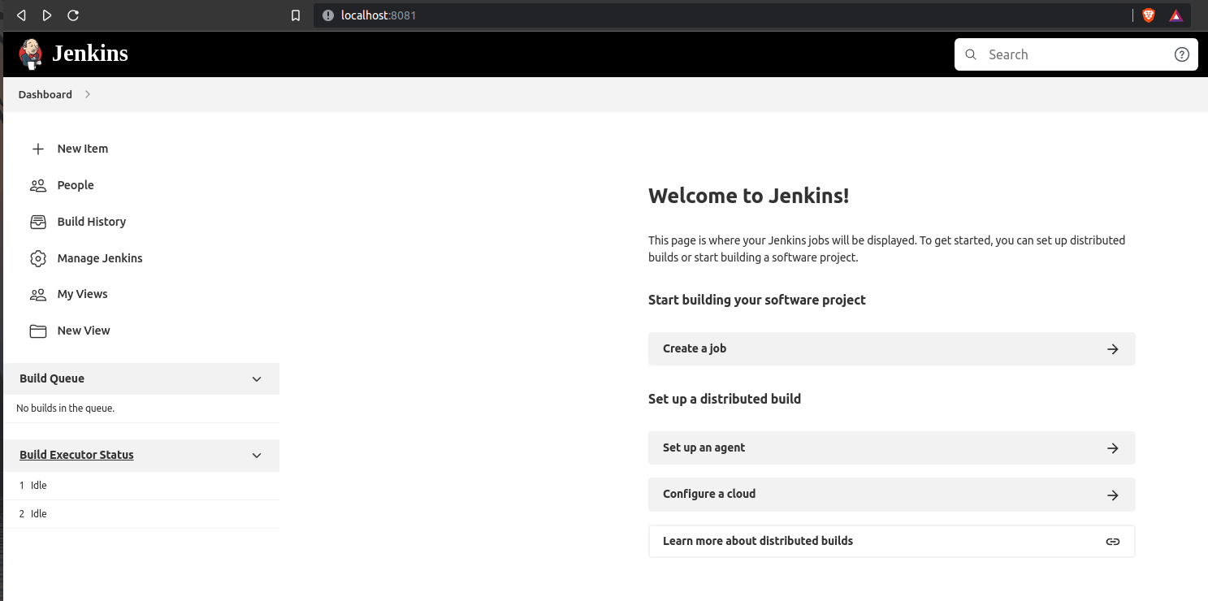Click the Welcome to Jenkins! heading
The height and width of the screenshot is (601, 1208).
(x=749, y=196)
